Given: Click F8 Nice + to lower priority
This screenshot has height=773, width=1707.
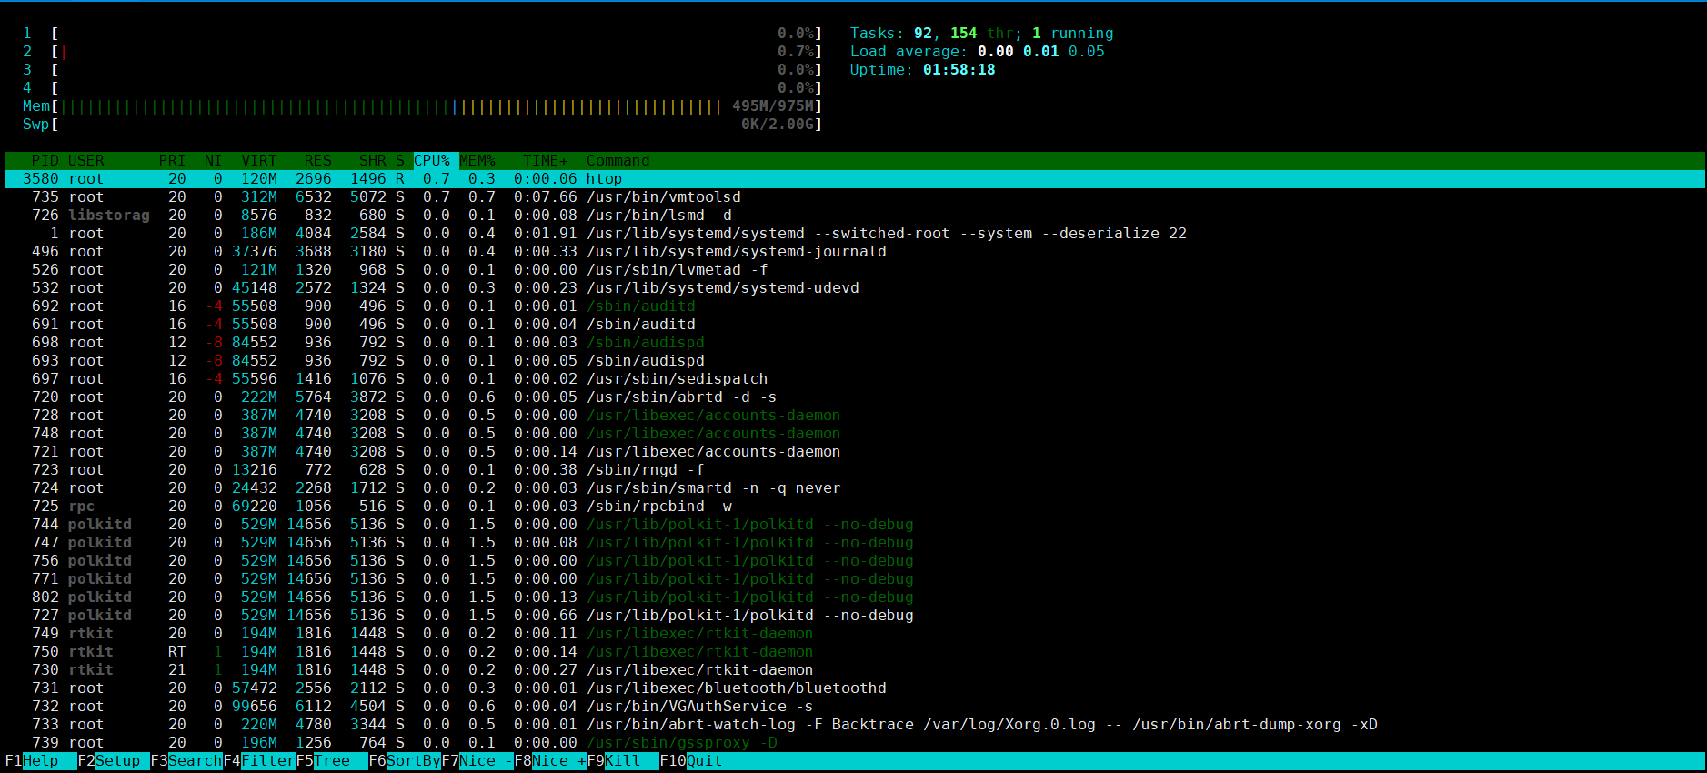Looking at the screenshot, I should (549, 761).
